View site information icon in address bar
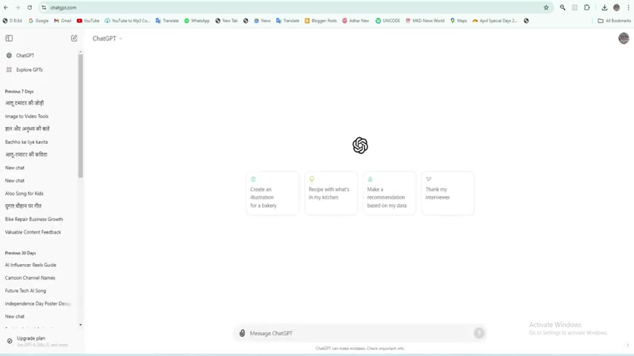634x356 pixels. pos(44,7)
